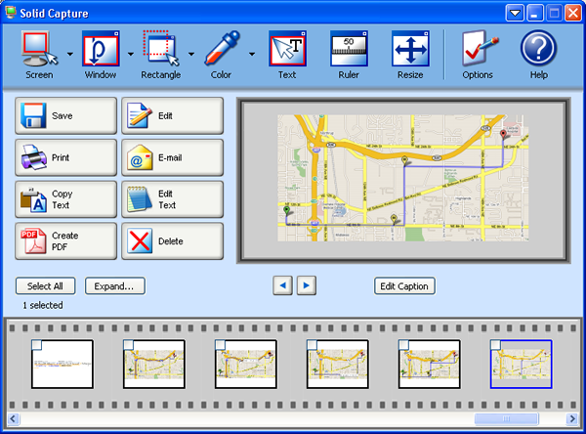Select the Window capture tool
Screen dimensions: 586x434
click(x=101, y=55)
